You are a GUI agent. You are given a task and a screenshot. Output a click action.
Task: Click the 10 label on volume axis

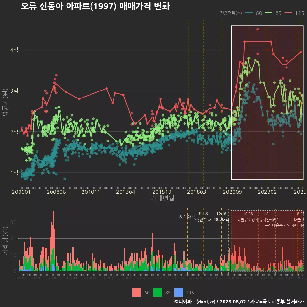click(x=13, y=255)
